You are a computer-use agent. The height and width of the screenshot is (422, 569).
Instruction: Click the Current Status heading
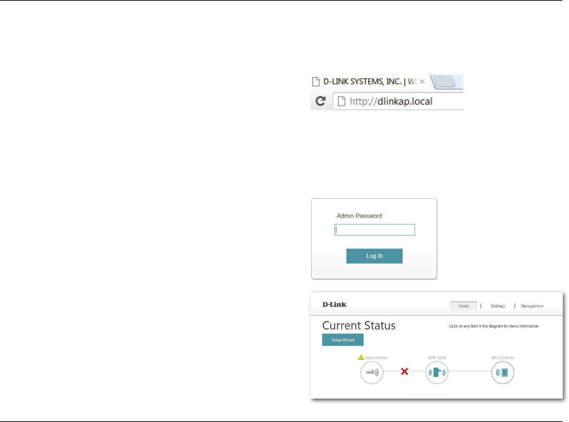tap(359, 326)
